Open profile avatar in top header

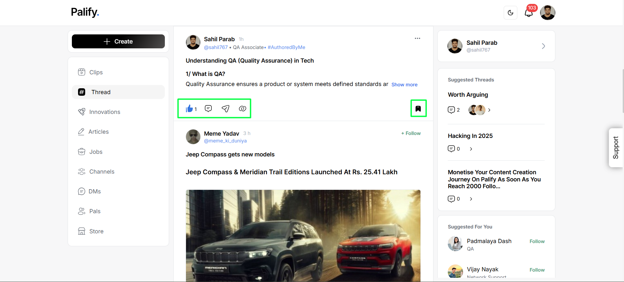tap(548, 13)
